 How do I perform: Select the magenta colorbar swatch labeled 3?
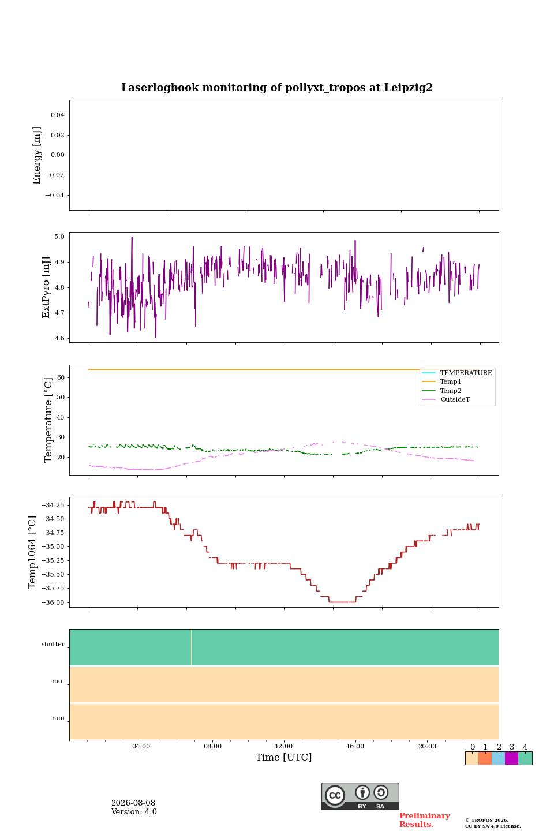[511, 758]
